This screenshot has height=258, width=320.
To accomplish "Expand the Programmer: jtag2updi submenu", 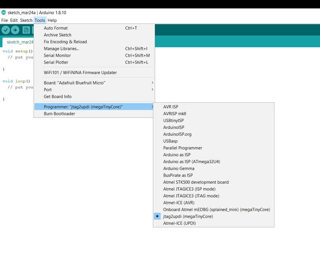I will click(x=94, y=107).
